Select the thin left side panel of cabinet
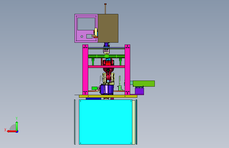Screen dimensions: 229x148 75,122
